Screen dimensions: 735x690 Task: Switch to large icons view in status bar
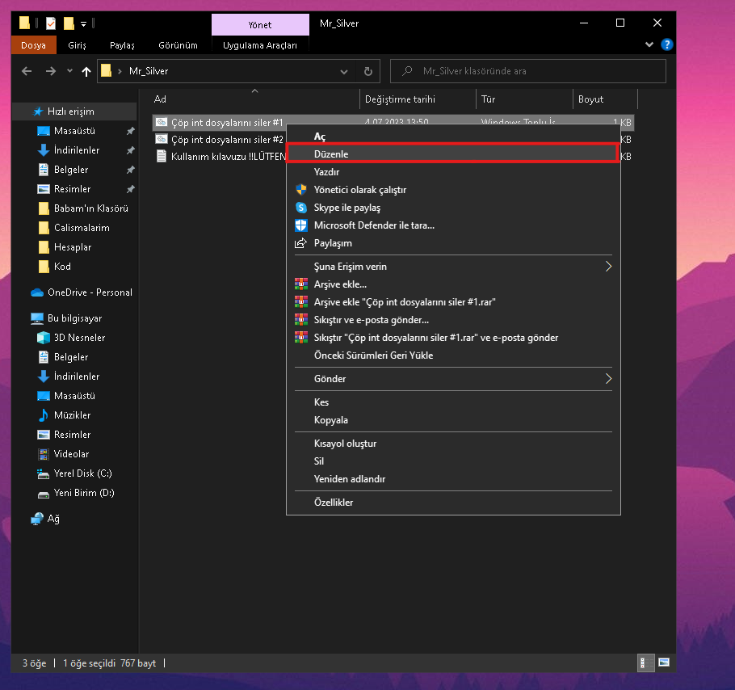pos(664,663)
